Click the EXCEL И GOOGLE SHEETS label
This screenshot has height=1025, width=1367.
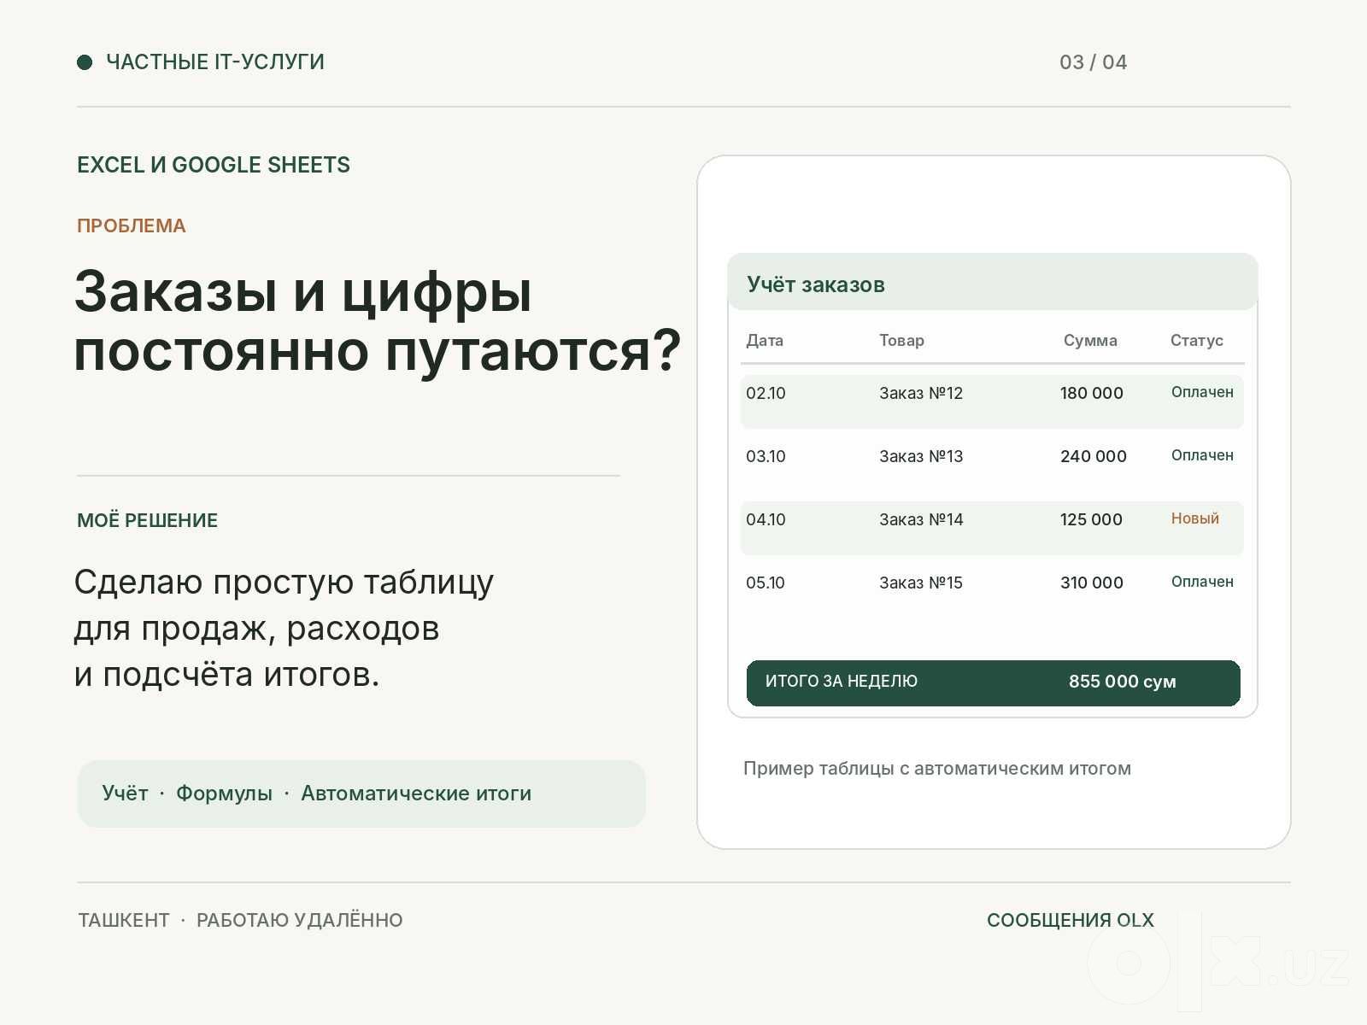214,165
